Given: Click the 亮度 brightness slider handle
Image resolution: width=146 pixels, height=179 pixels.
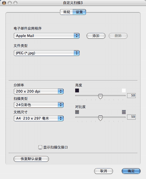Looking at the screenshot, I should point(100,96).
